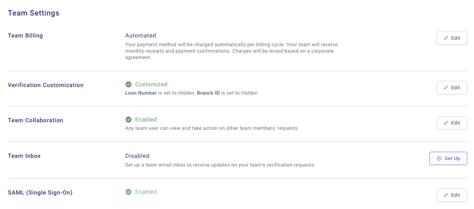474x209 pixels.
Task: Click the Automated billing status text
Action: tap(140, 36)
